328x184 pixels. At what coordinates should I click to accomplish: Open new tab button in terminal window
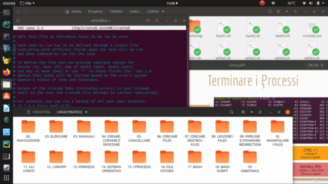pyautogui.click(x=148, y=20)
